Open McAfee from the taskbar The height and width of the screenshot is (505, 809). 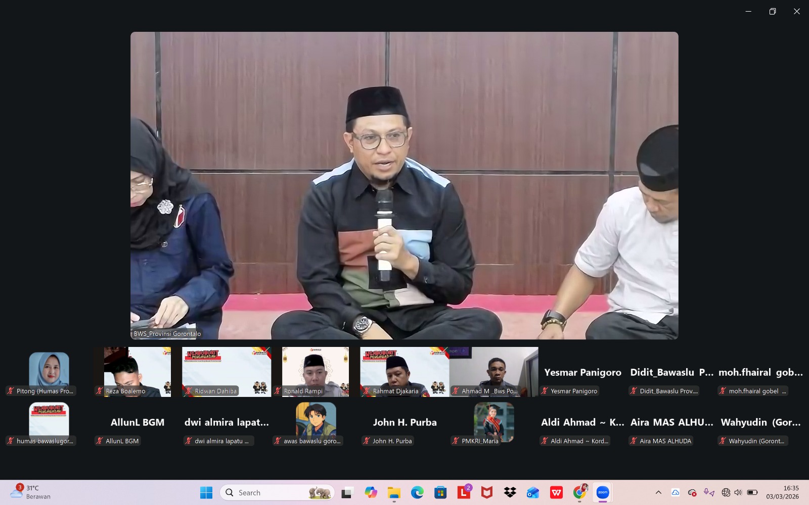coord(487,492)
